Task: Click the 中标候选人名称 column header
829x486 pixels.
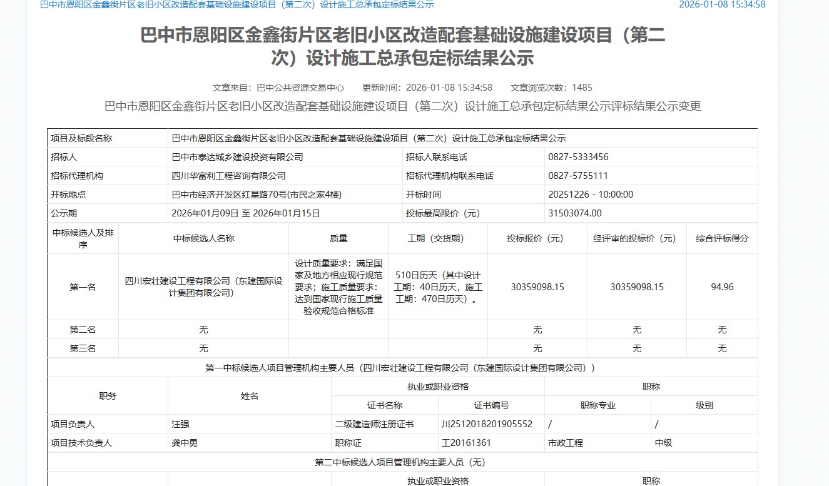Action: pos(203,238)
